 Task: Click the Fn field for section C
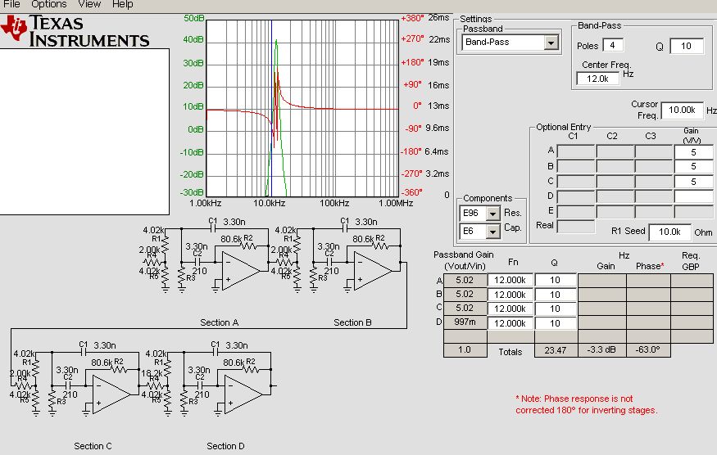click(x=510, y=309)
